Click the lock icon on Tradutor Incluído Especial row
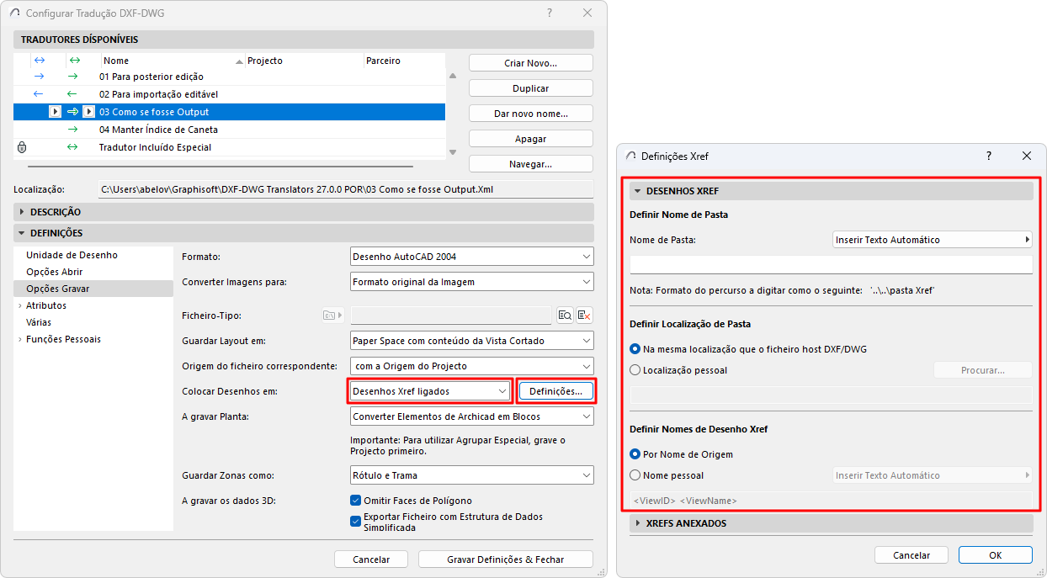This screenshot has width=1047, height=578. 22,147
